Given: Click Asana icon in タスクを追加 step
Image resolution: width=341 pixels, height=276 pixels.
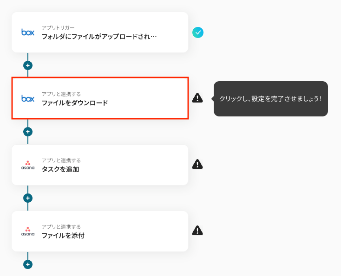Looking at the screenshot, I should pos(28,165).
